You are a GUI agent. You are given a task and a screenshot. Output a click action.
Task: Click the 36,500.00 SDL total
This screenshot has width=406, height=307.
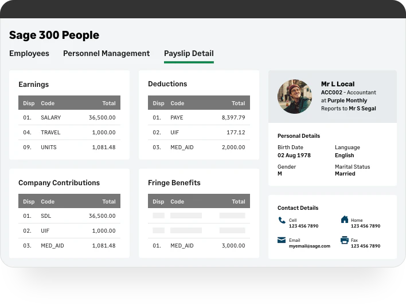[102, 216]
